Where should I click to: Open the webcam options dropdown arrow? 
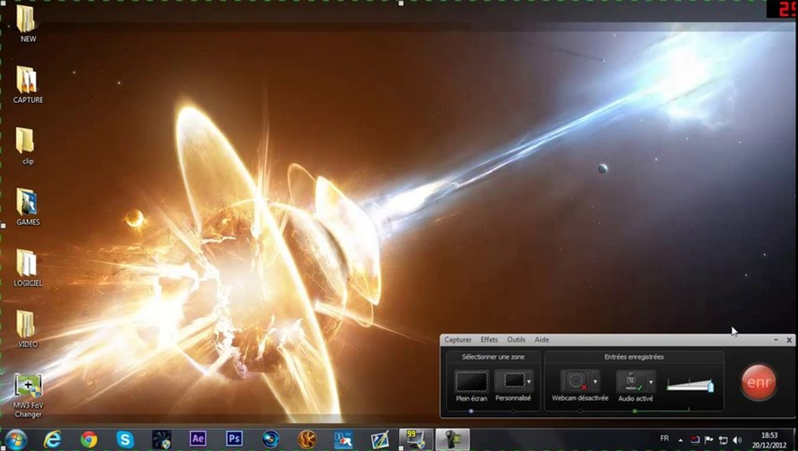click(x=595, y=381)
